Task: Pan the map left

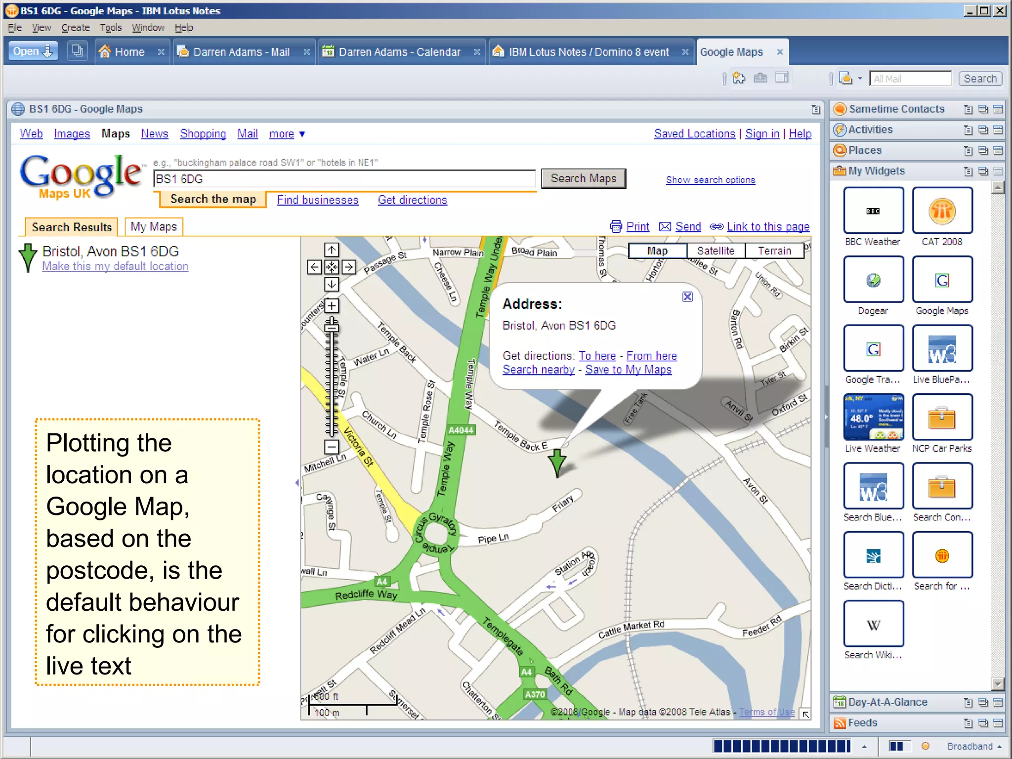Action: tap(314, 267)
